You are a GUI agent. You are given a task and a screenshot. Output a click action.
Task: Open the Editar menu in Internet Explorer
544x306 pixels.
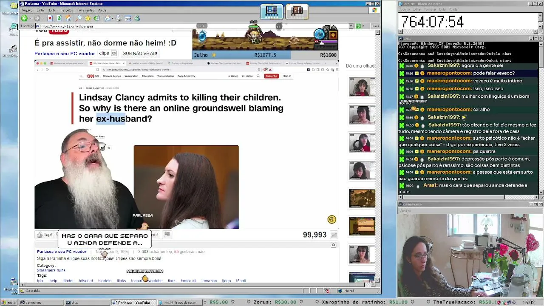41,10
